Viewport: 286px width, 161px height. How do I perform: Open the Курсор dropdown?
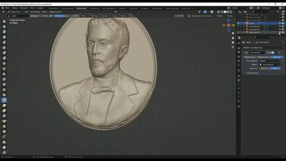tap(124, 16)
